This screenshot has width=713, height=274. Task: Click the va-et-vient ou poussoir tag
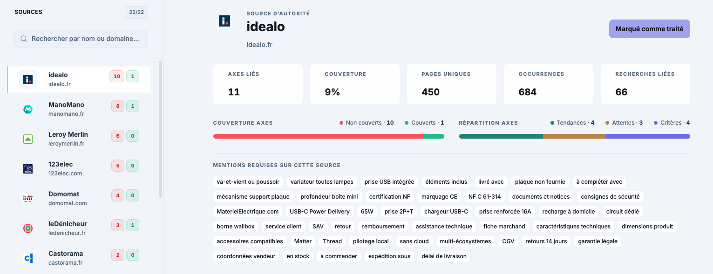(x=248, y=182)
